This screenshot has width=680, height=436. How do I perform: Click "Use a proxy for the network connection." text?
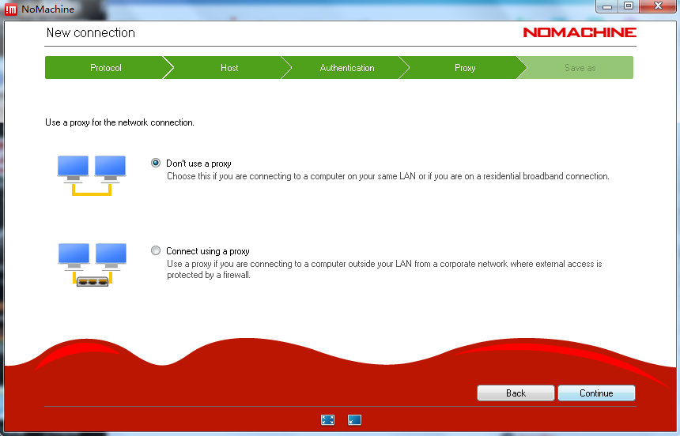pos(119,122)
